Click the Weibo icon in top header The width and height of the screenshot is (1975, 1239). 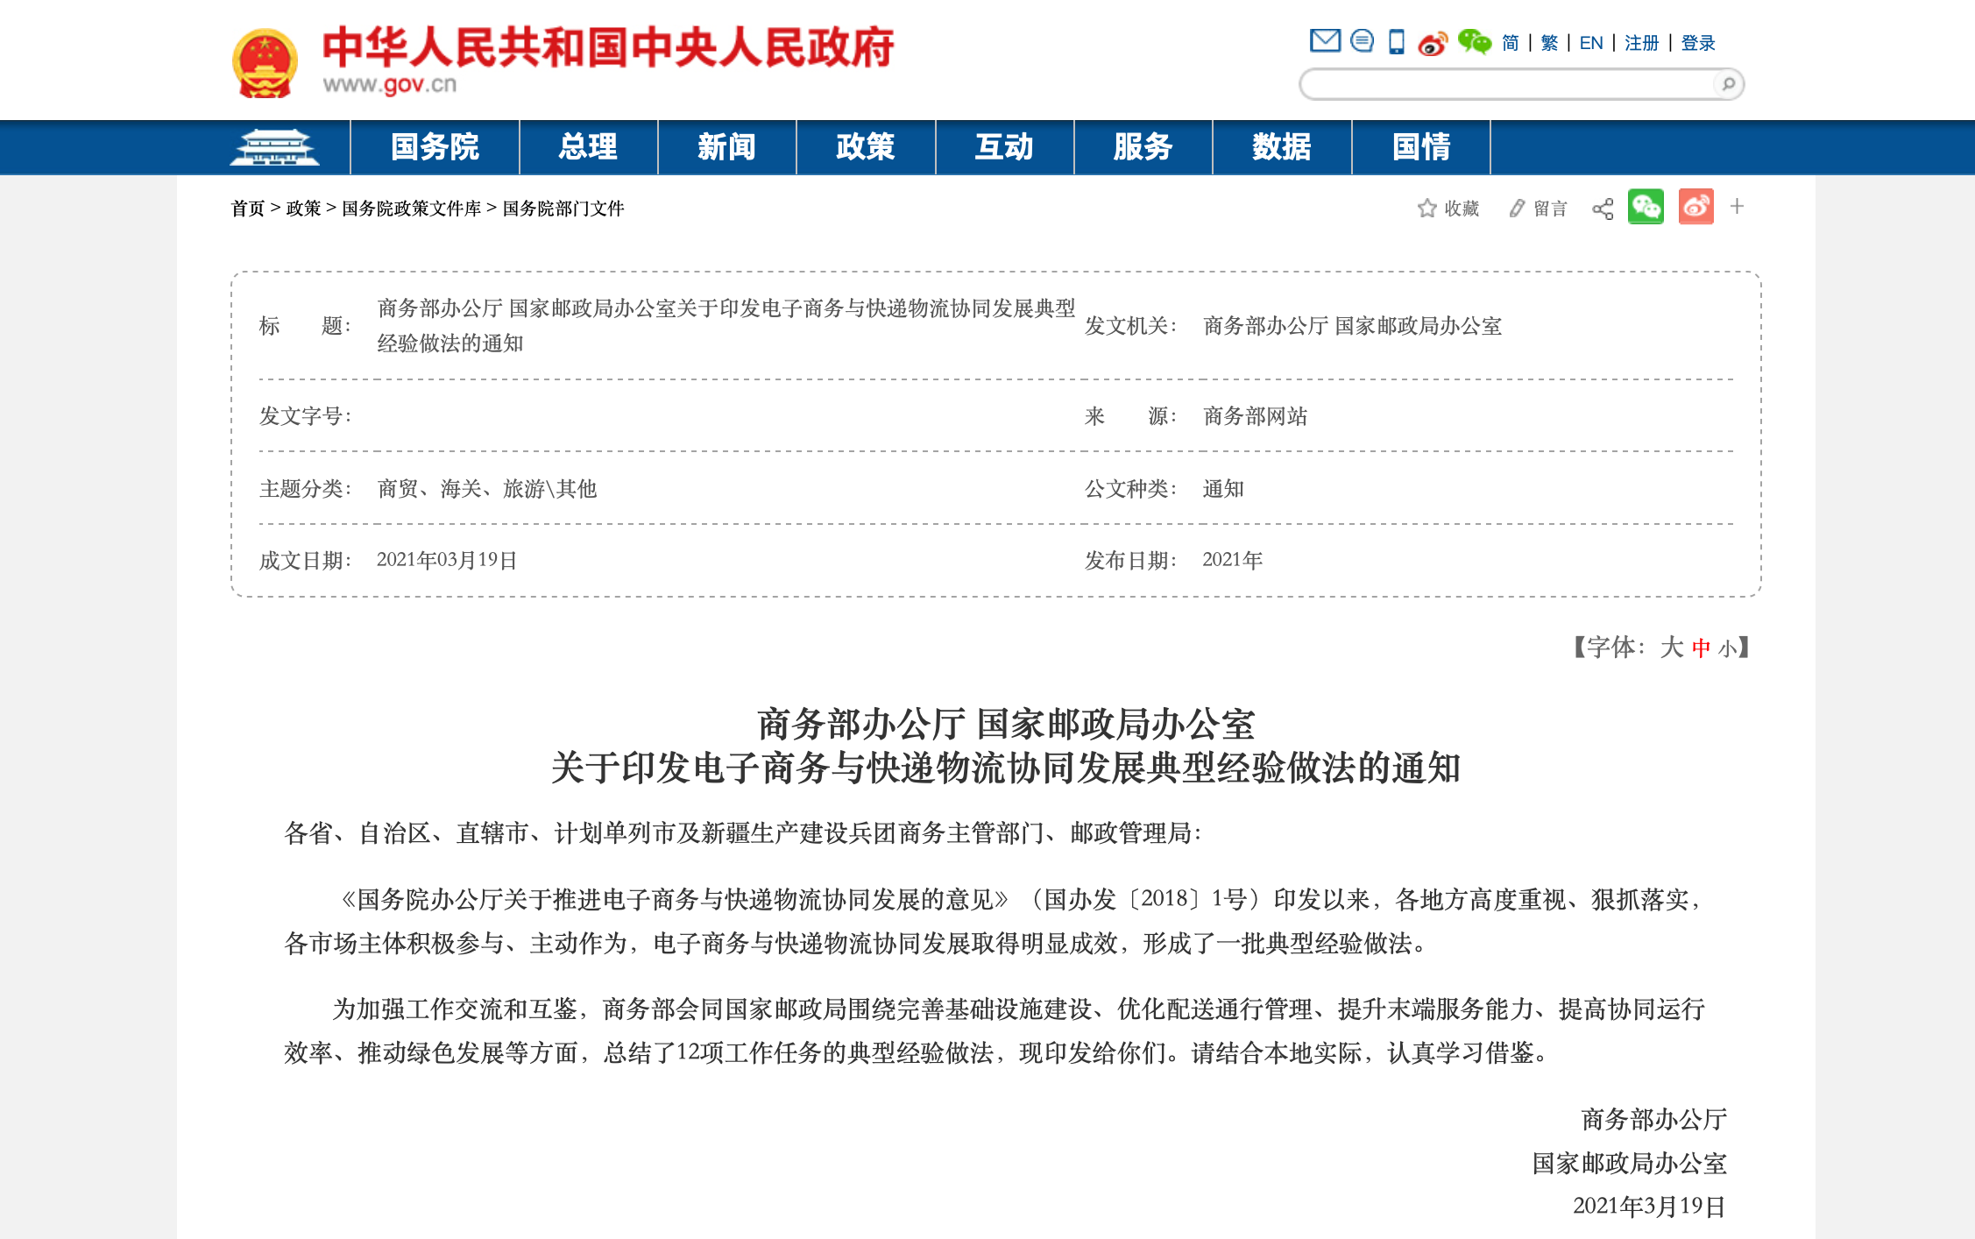click(x=1433, y=42)
